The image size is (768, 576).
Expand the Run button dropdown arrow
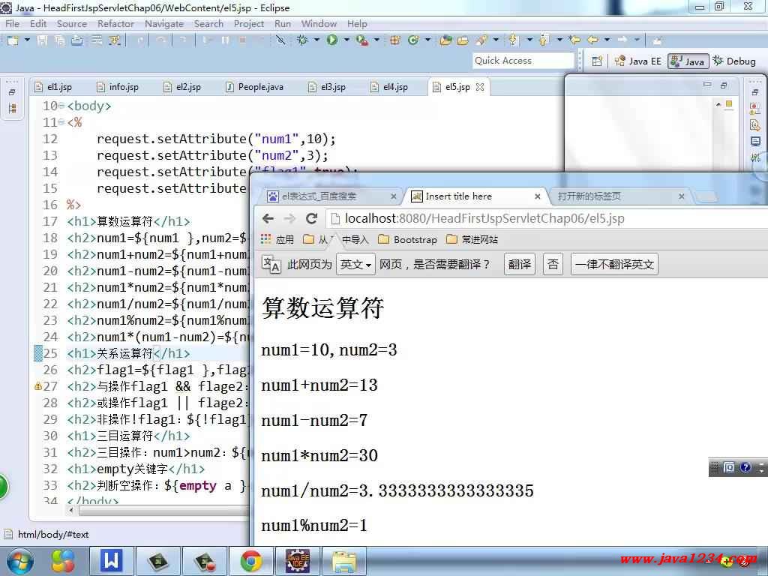click(345, 40)
